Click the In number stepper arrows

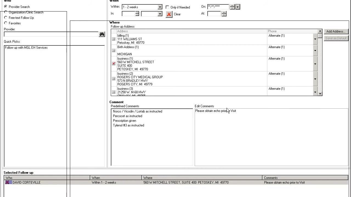click(137, 14)
